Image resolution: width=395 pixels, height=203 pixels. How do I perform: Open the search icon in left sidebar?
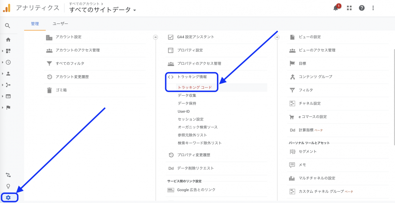tap(8, 26)
